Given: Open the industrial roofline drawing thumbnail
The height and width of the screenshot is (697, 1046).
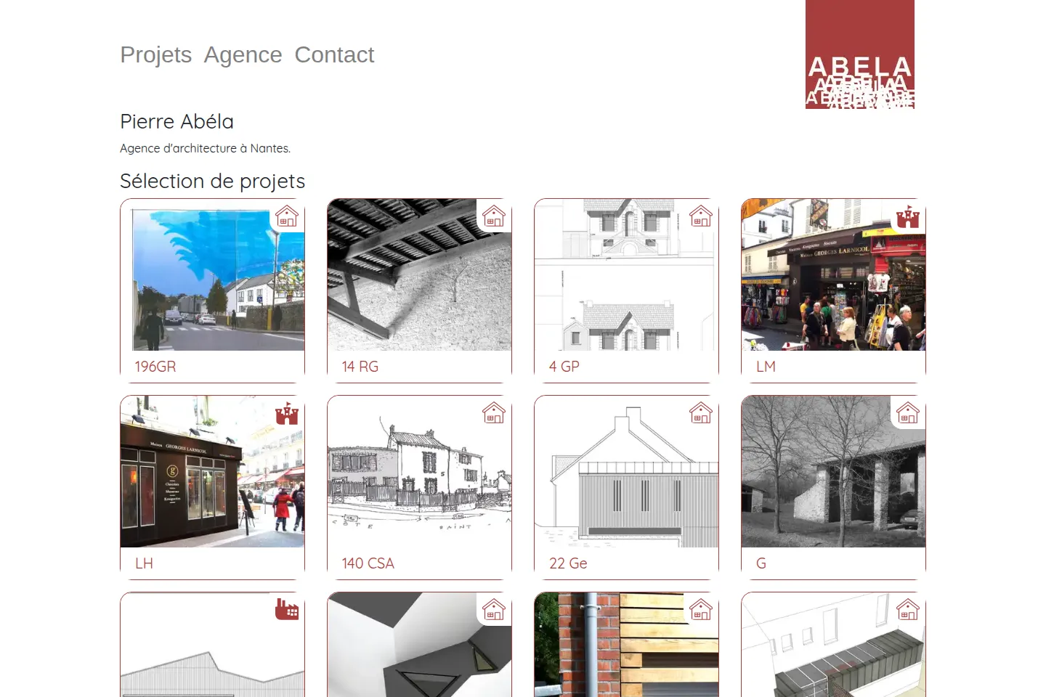Looking at the screenshot, I should (212, 645).
